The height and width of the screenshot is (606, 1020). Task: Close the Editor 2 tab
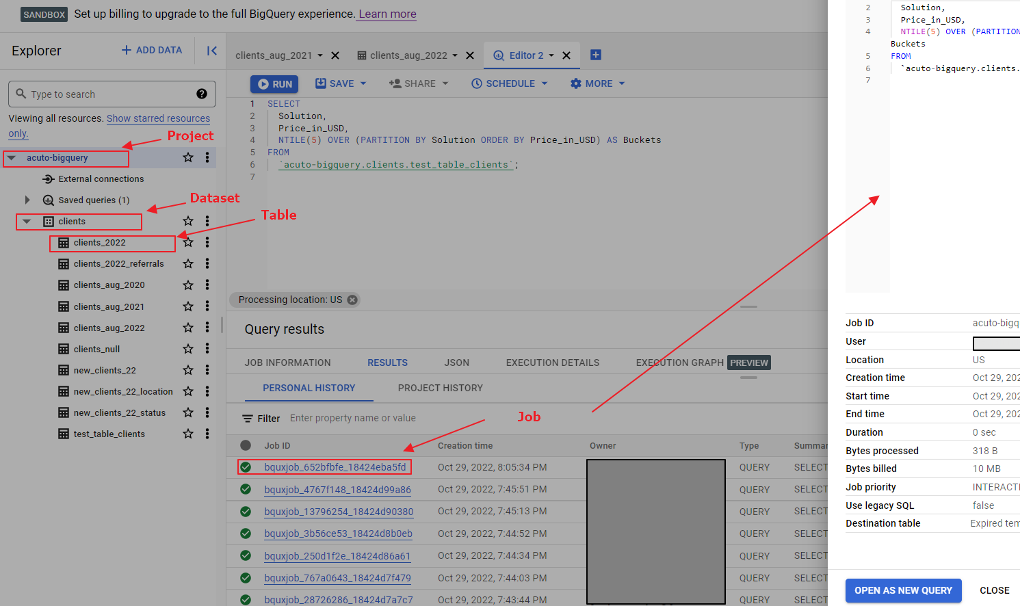[566, 55]
